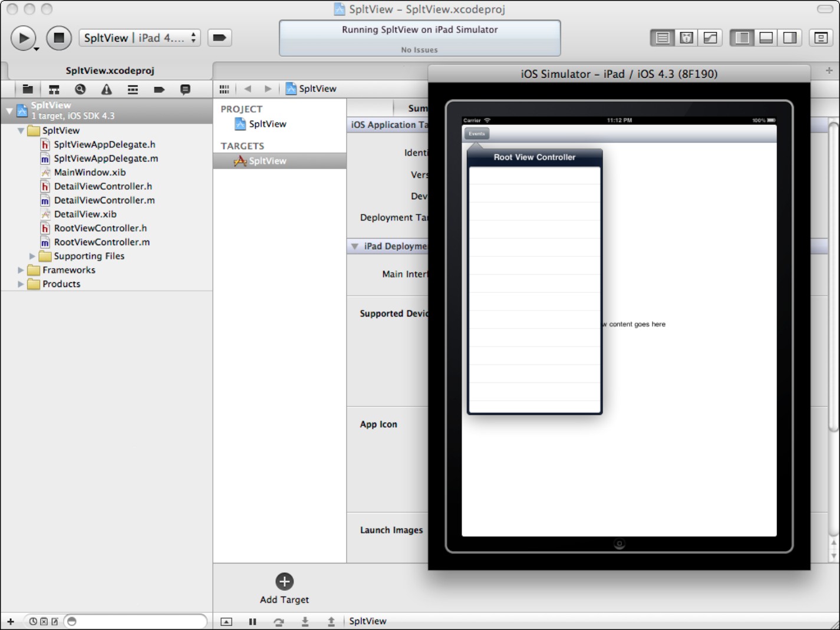Screen dimensions: 840x630
Task: Click the navigator filter search field
Action: click(136, 621)
